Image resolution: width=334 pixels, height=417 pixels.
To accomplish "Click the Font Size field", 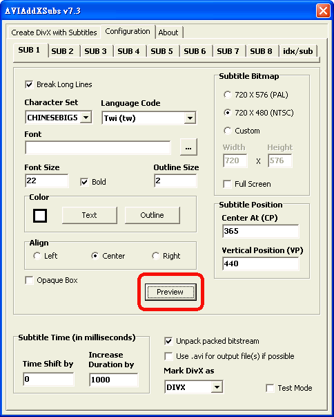I will pyautogui.click(x=47, y=181).
